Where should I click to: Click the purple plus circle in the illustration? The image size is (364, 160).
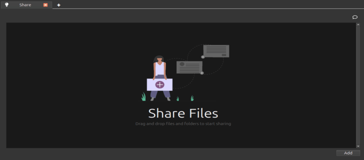(x=160, y=85)
